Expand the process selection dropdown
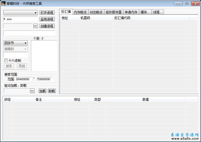This screenshot has width=201, height=142. [x=21, y=13]
